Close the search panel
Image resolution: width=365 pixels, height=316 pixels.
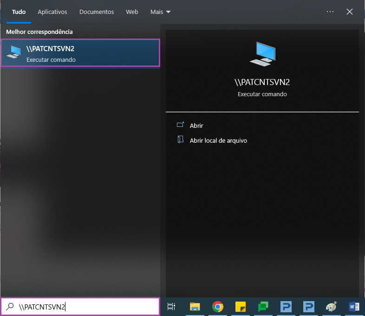pos(349,12)
